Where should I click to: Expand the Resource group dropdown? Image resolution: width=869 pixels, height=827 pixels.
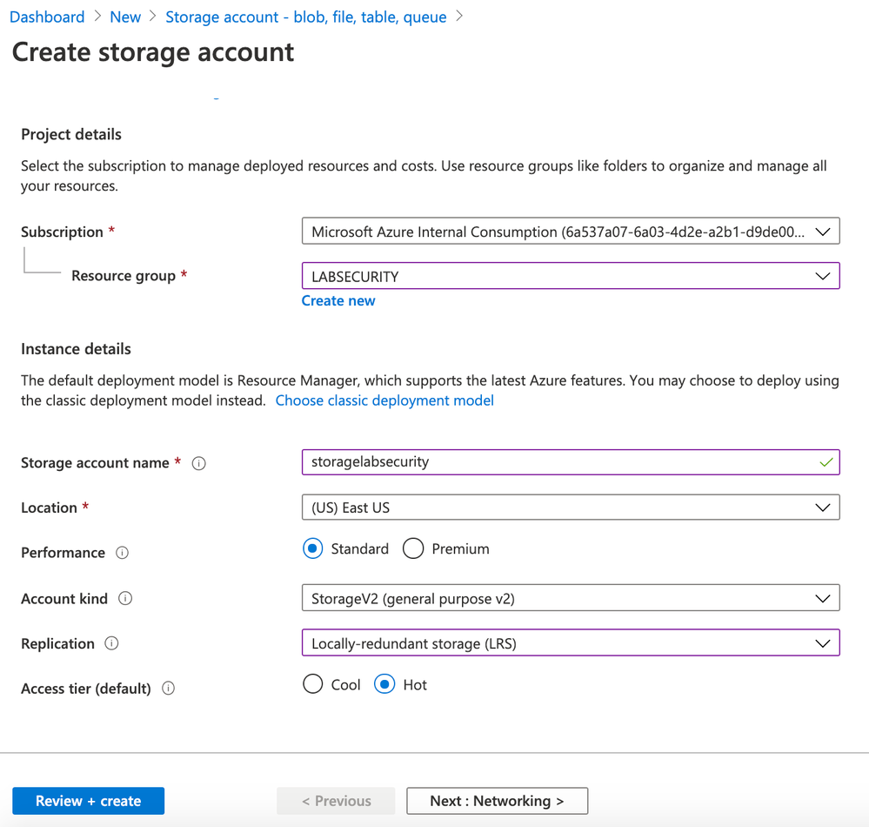pos(570,276)
